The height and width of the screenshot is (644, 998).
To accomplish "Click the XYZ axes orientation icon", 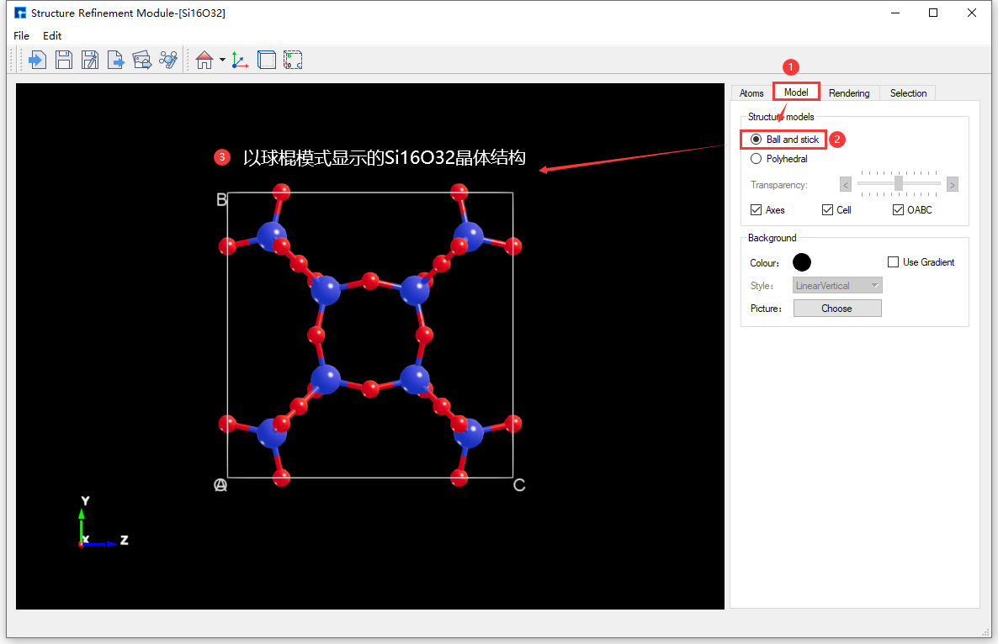I will point(239,59).
